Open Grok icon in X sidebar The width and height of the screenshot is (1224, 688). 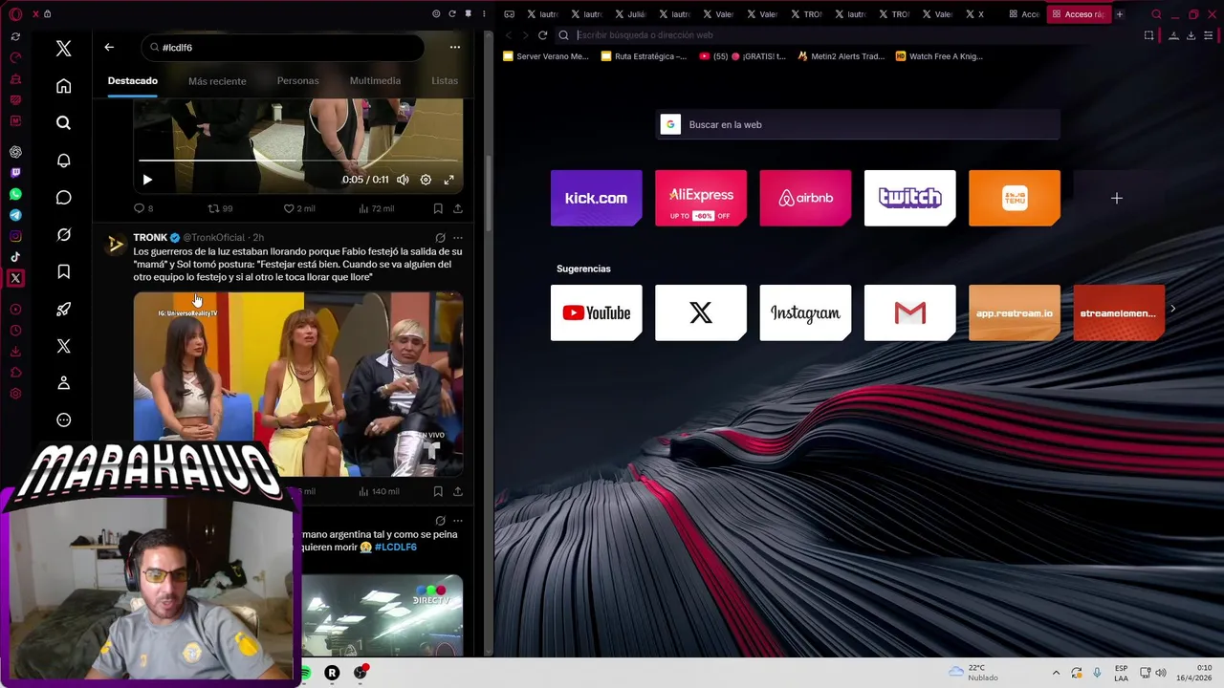click(63, 235)
